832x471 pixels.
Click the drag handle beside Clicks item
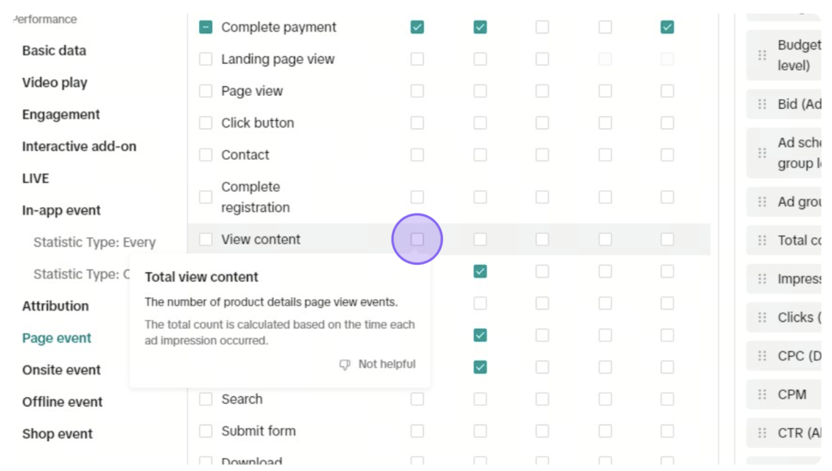tap(762, 318)
